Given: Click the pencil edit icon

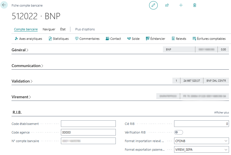Looking at the screenshot, I should [x=153, y=5].
